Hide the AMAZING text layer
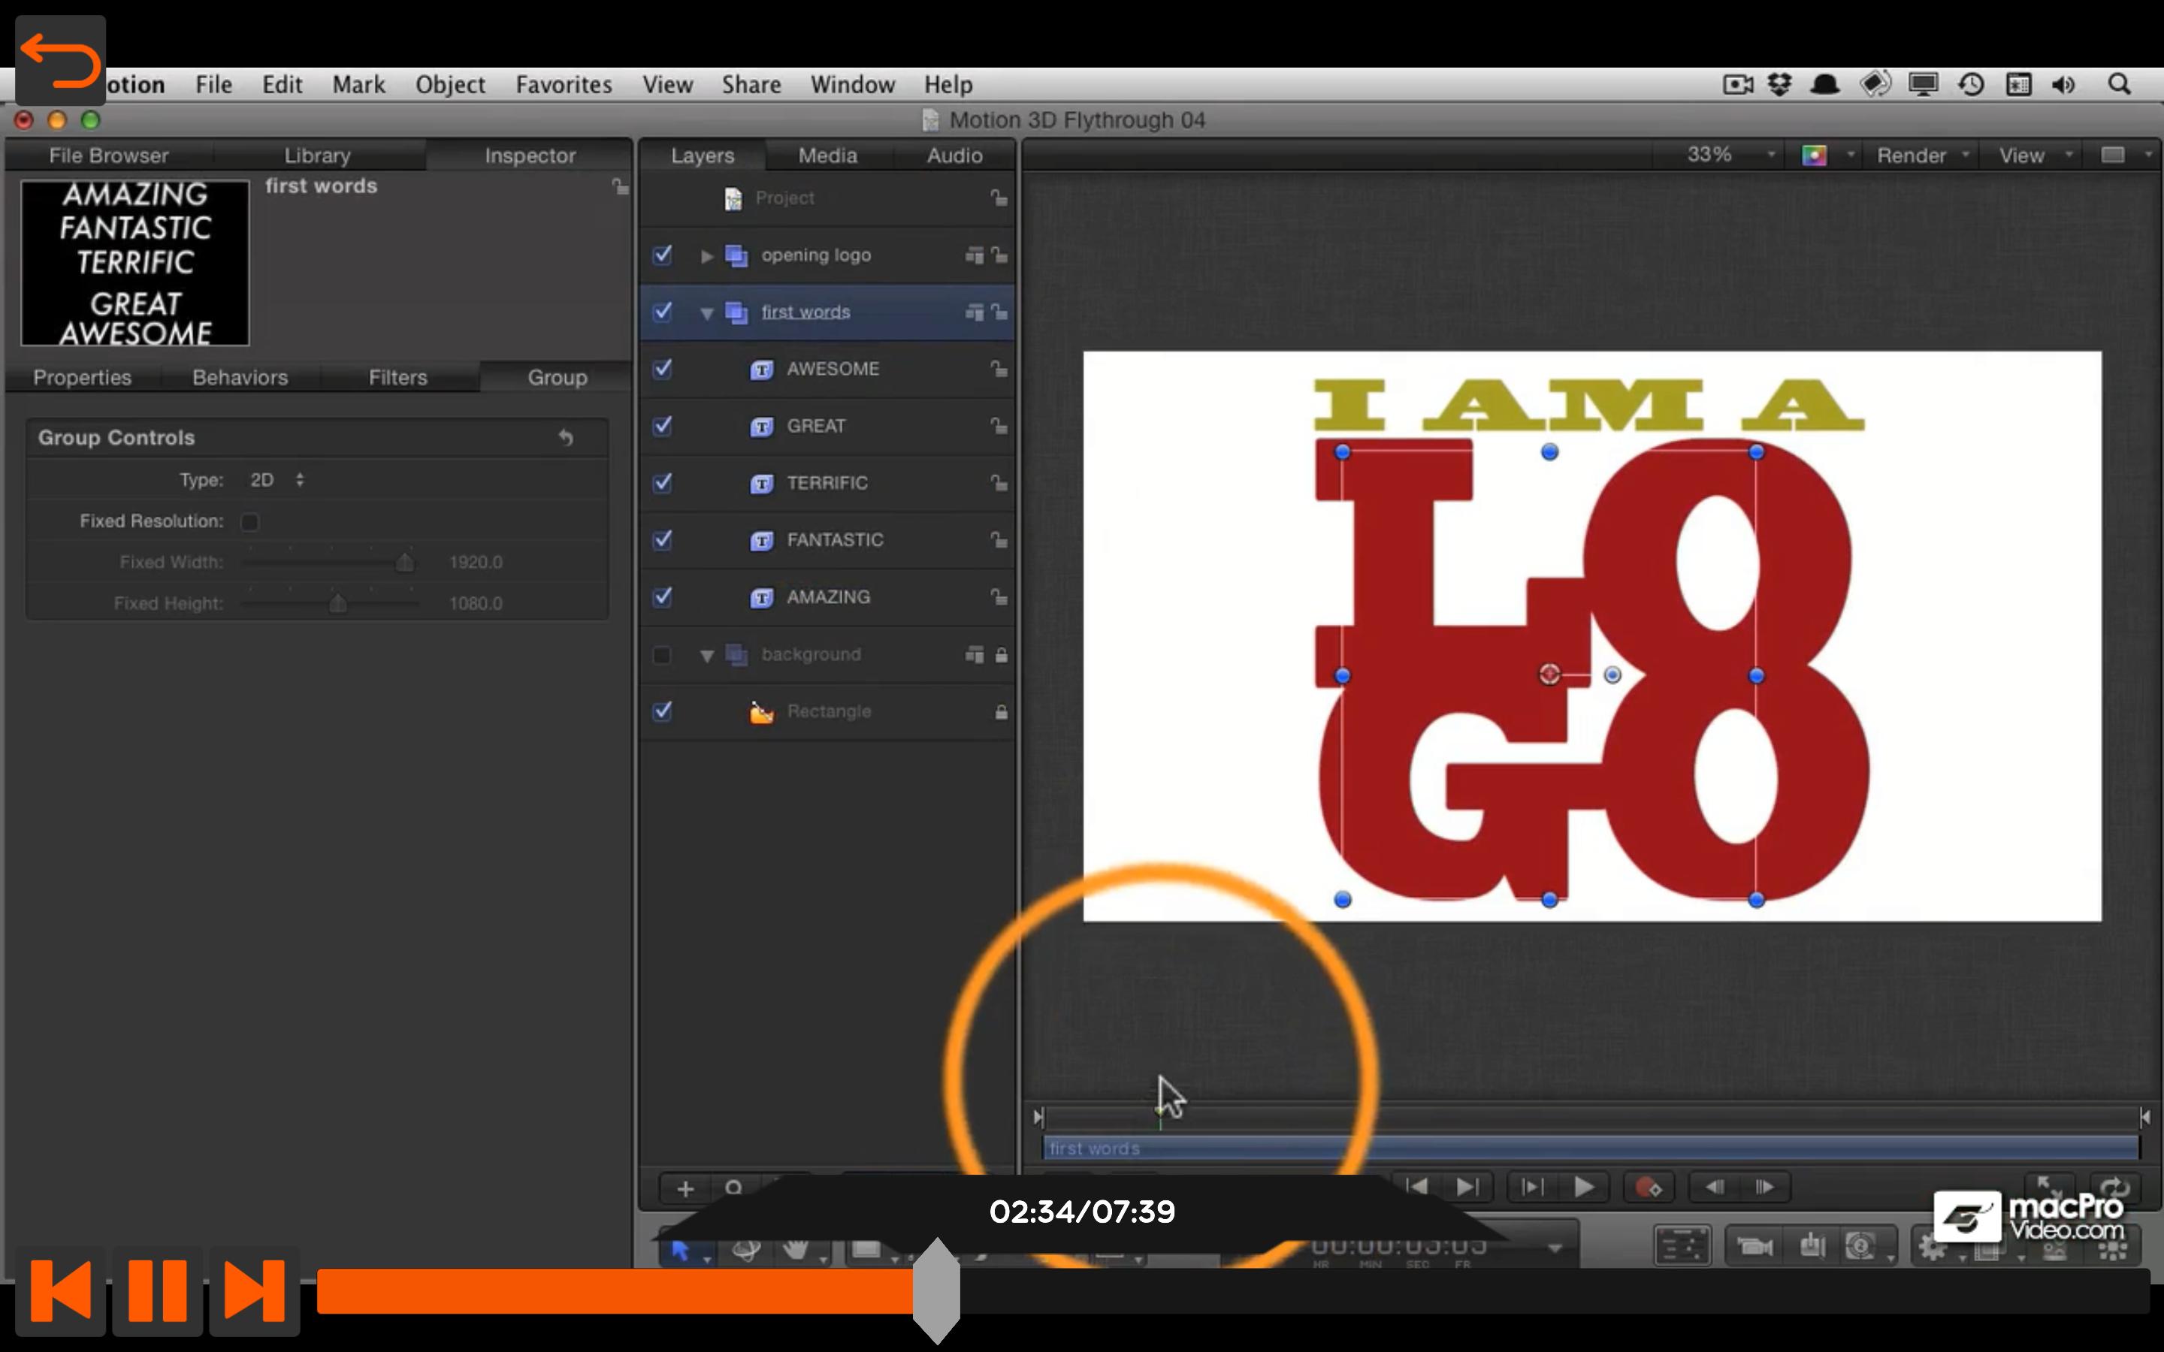Viewport: 2164px width, 1352px height. click(662, 596)
